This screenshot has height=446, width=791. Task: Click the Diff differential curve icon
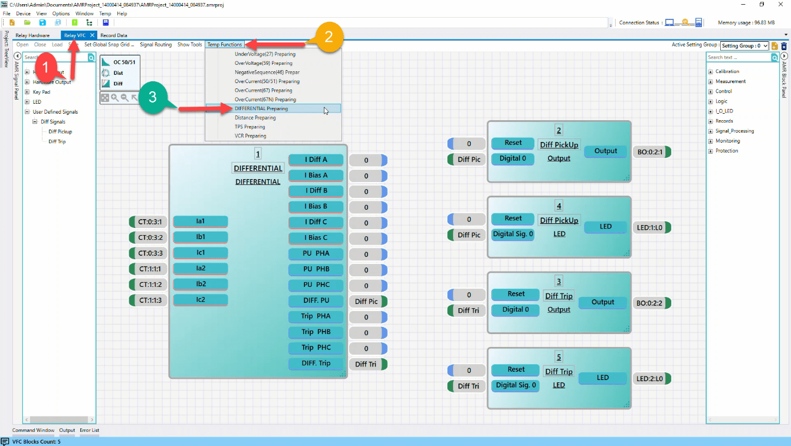click(x=106, y=84)
